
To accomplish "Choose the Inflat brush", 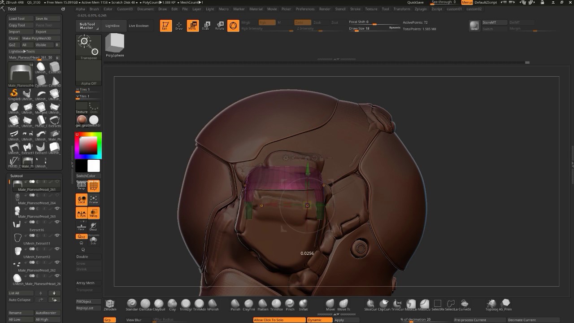I will point(303,305).
